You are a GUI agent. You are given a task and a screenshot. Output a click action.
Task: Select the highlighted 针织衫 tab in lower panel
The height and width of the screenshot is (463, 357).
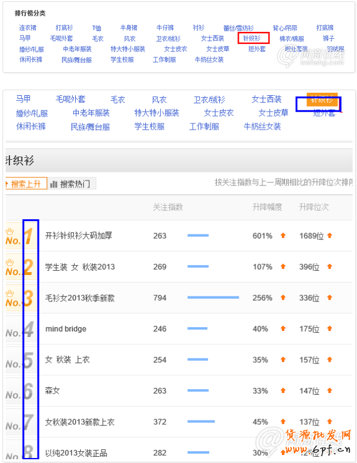[x=322, y=100]
